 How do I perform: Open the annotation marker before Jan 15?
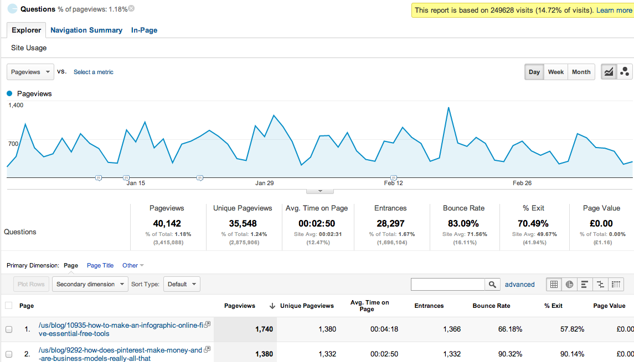[98, 178]
